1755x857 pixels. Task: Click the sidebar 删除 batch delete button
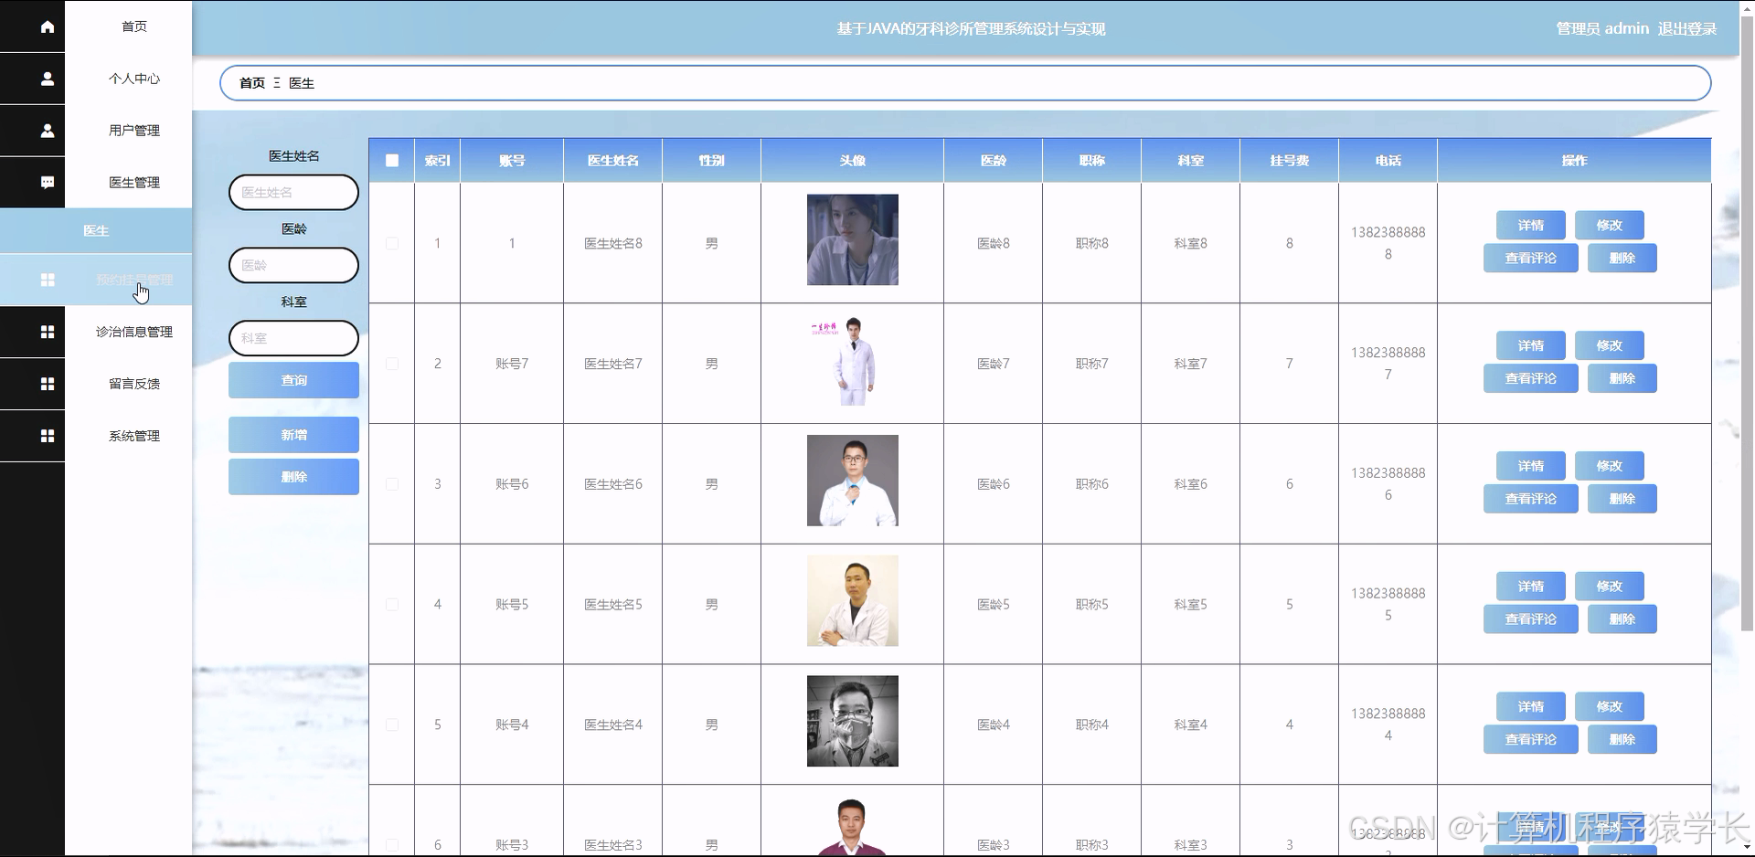pyautogui.click(x=293, y=477)
